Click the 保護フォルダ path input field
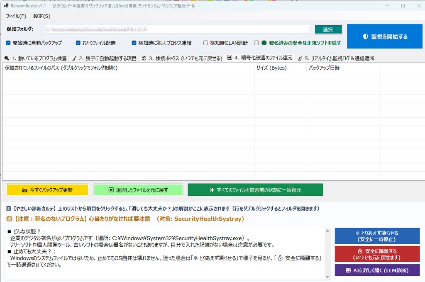 point(177,29)
